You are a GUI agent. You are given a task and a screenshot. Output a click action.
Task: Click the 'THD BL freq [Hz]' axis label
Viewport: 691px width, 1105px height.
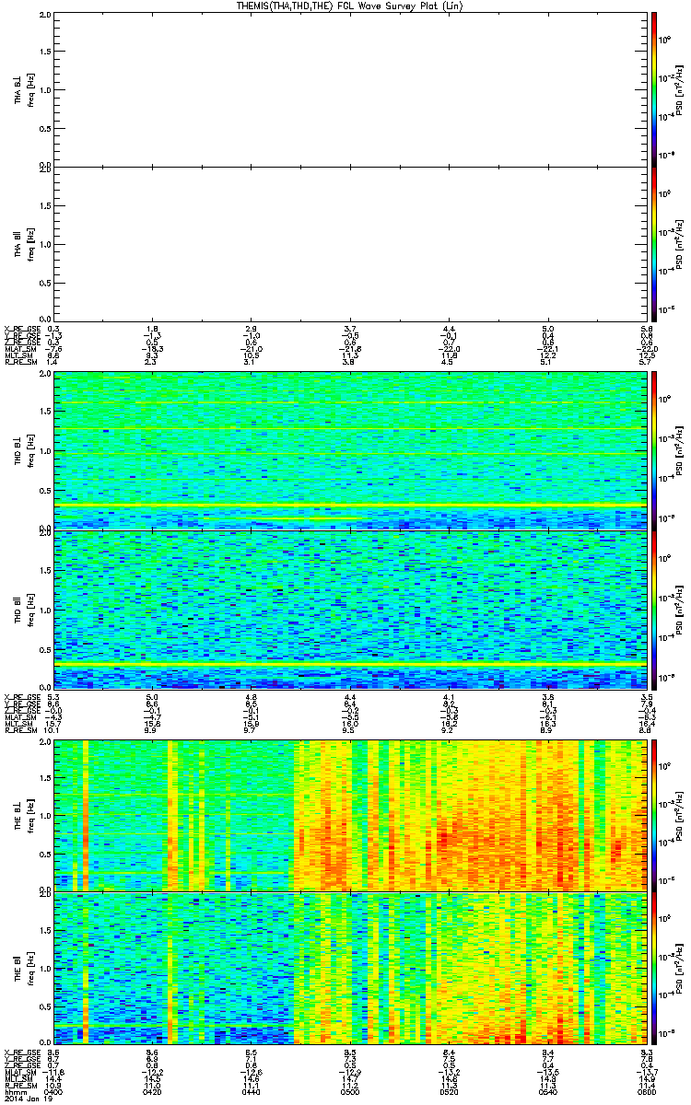pos(24,451)
